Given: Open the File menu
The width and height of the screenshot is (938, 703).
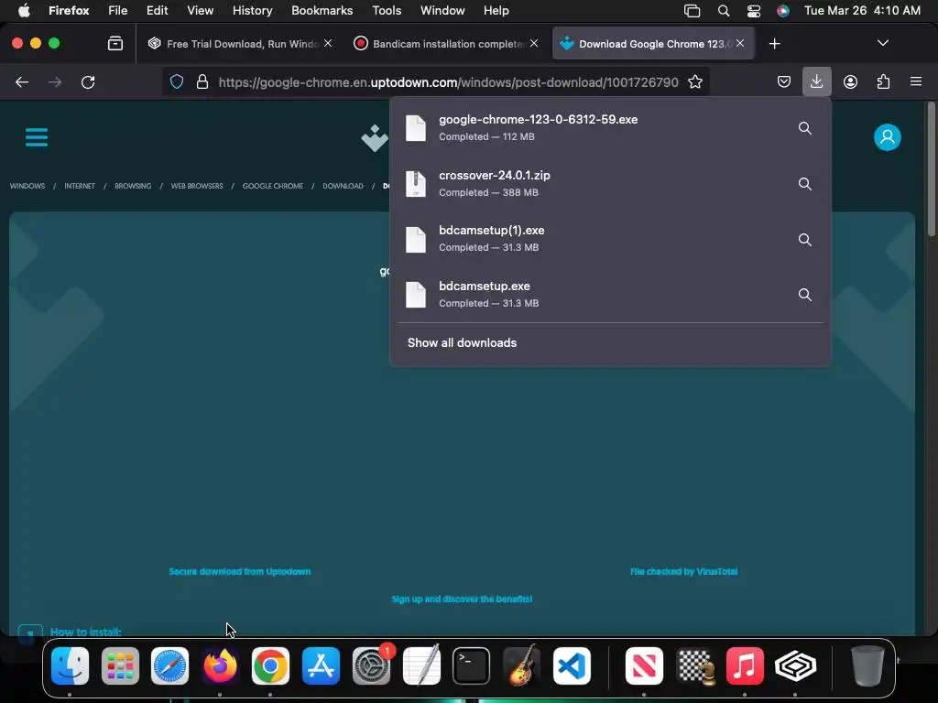Looking at the screenshot, I should tap(117, 11).
